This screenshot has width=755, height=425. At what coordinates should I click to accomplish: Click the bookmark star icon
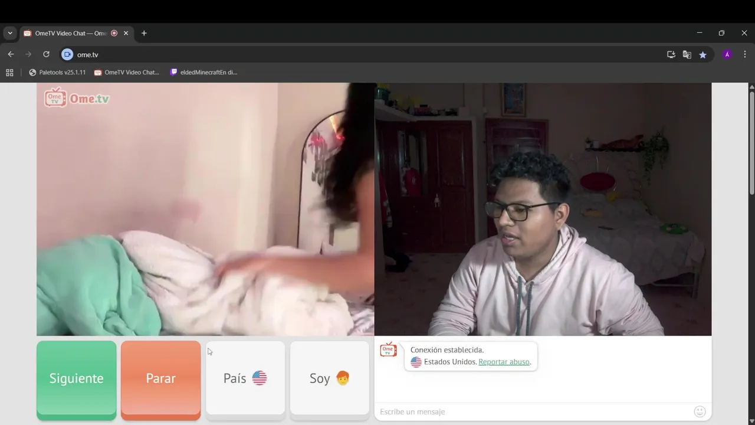pyautogui.click(x=703, y=54)
